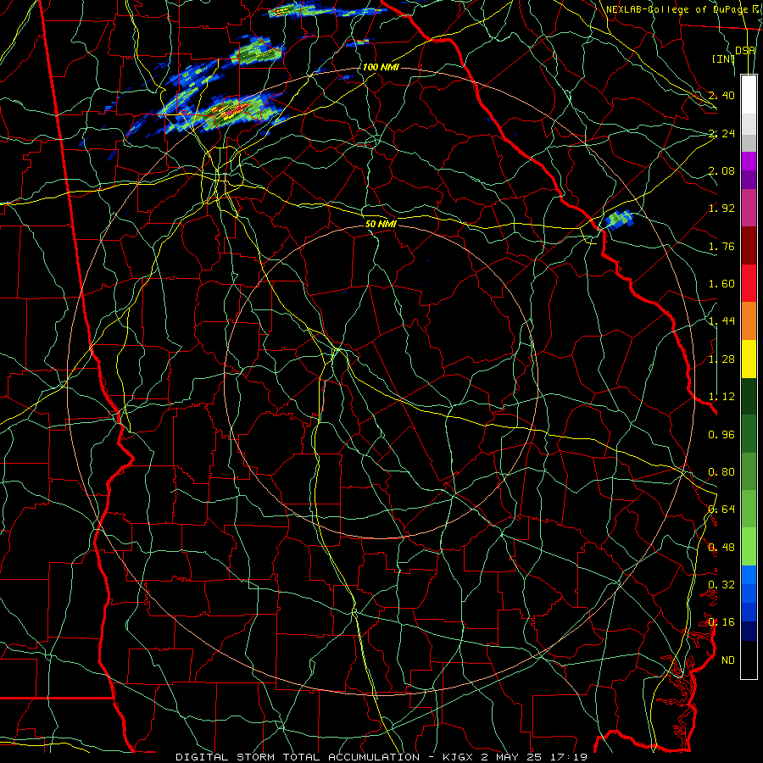Click the black ND legend swatch
Screen dimensions: 763x763
pos(749,660)
